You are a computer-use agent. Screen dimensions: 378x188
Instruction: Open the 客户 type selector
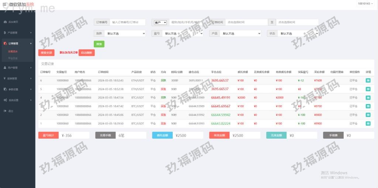pos(161,22)
